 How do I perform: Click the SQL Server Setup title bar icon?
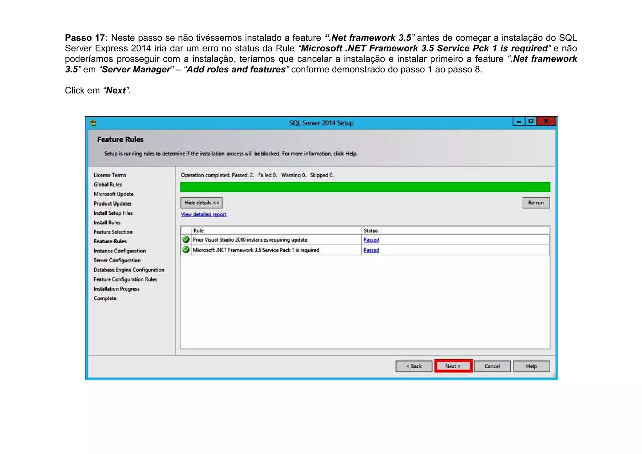93,123
